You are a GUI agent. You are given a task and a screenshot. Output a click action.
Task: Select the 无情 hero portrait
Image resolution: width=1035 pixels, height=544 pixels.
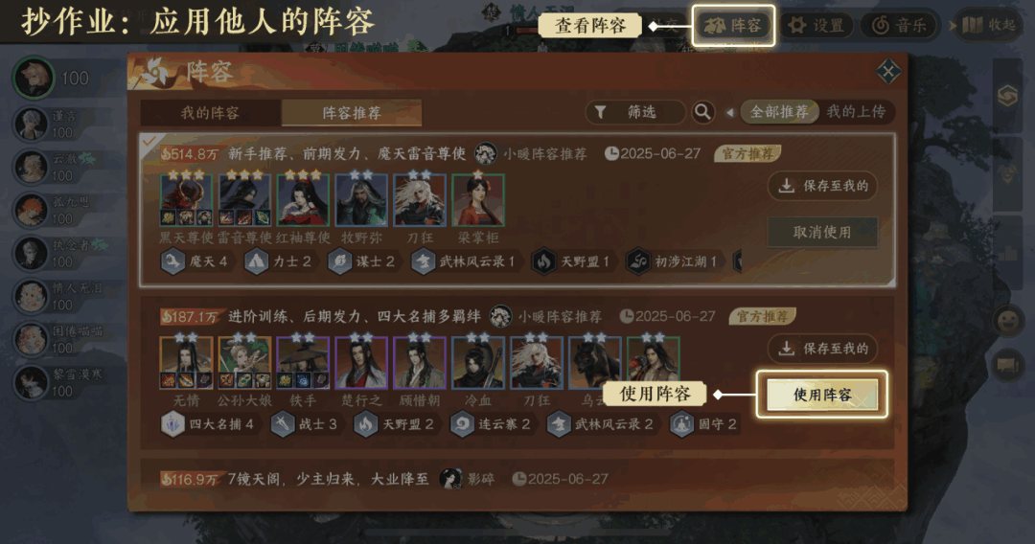(186, 363)
